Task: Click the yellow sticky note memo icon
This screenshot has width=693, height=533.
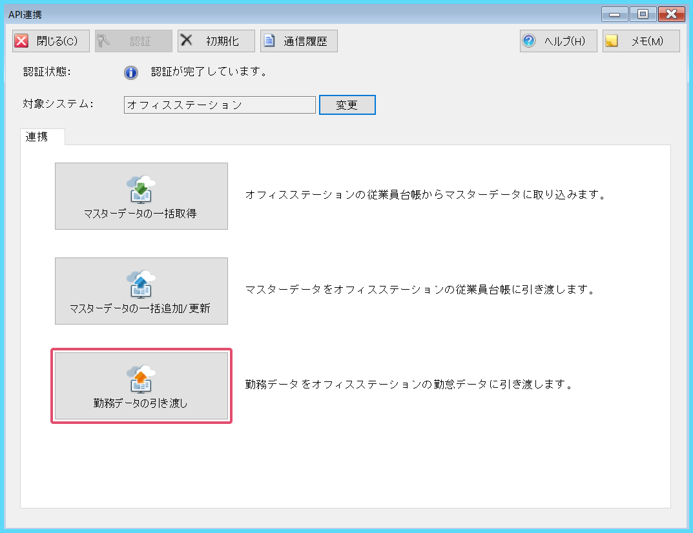Action: point(611,41)
